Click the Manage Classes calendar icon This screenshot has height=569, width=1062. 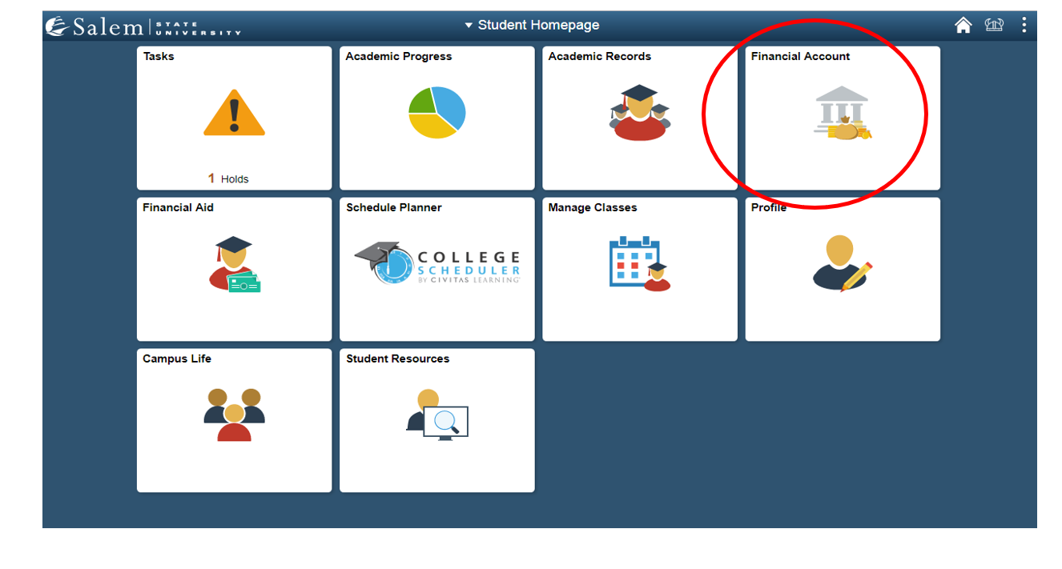639,264
